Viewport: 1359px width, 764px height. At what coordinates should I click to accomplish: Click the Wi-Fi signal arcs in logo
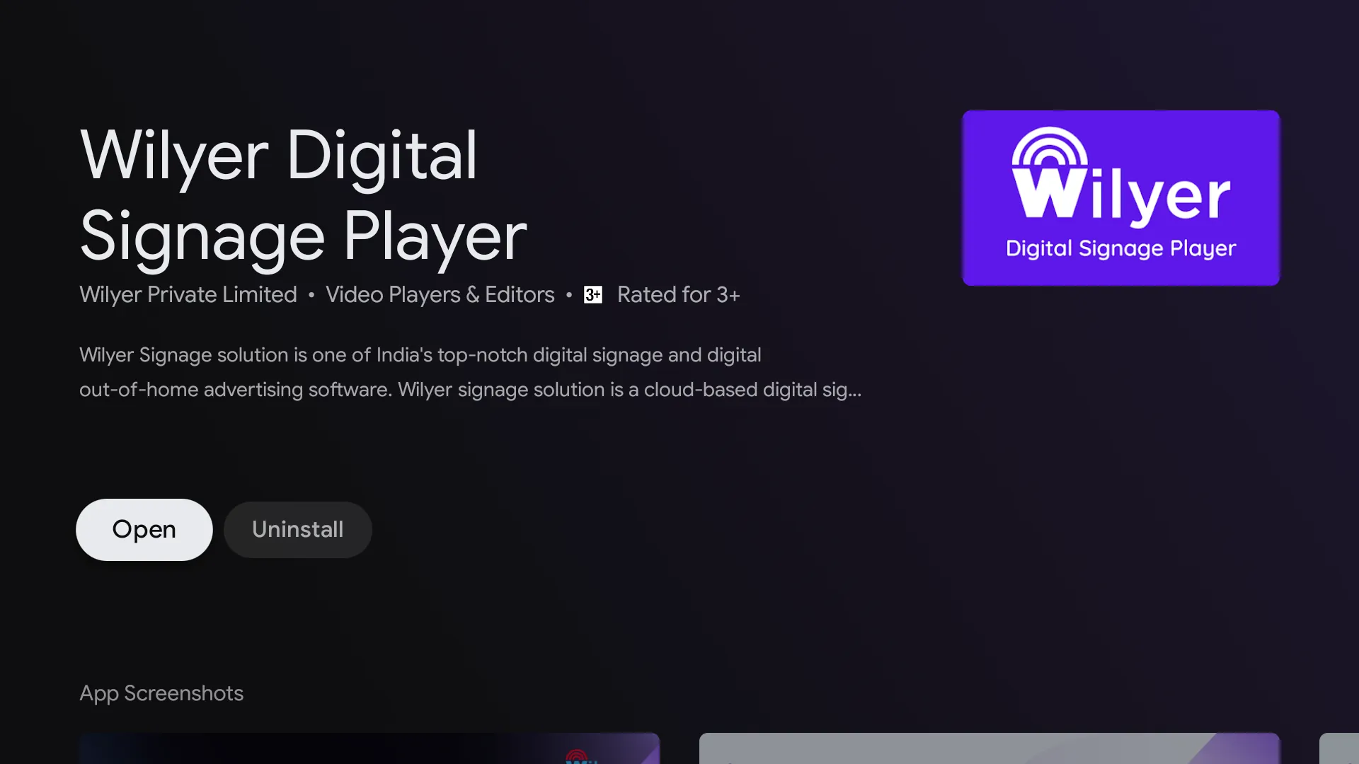pos(1050,146)
